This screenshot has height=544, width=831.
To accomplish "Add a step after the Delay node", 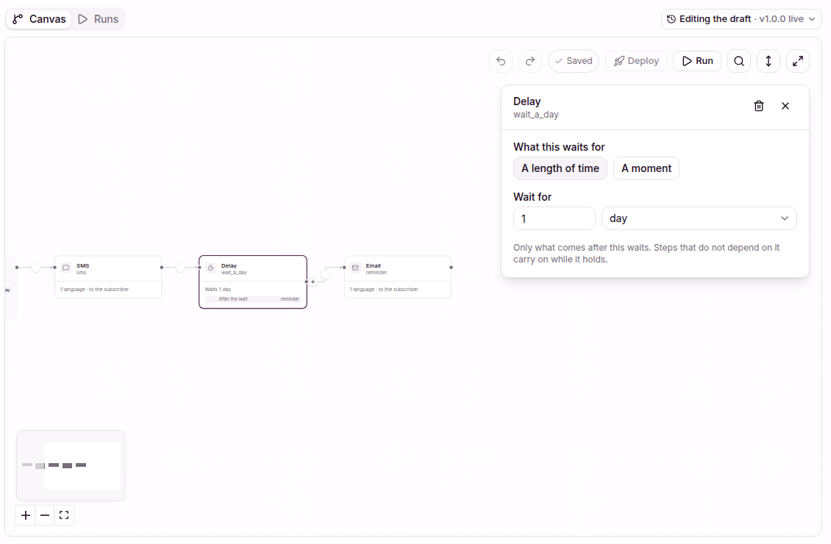I will tap(313, 282).
